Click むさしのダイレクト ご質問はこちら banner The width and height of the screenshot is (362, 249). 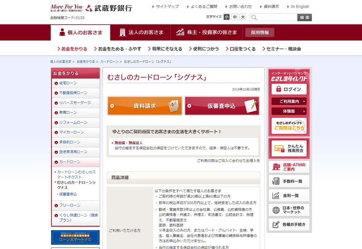pos(289,126)
